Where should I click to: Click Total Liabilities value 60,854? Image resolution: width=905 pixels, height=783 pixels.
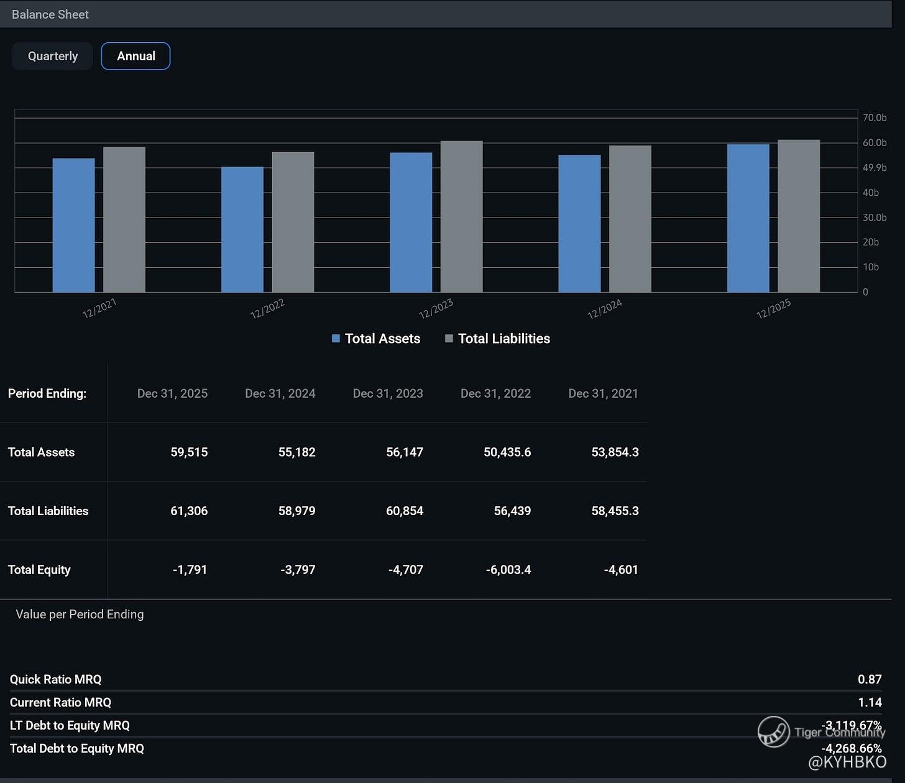(405, 511)
